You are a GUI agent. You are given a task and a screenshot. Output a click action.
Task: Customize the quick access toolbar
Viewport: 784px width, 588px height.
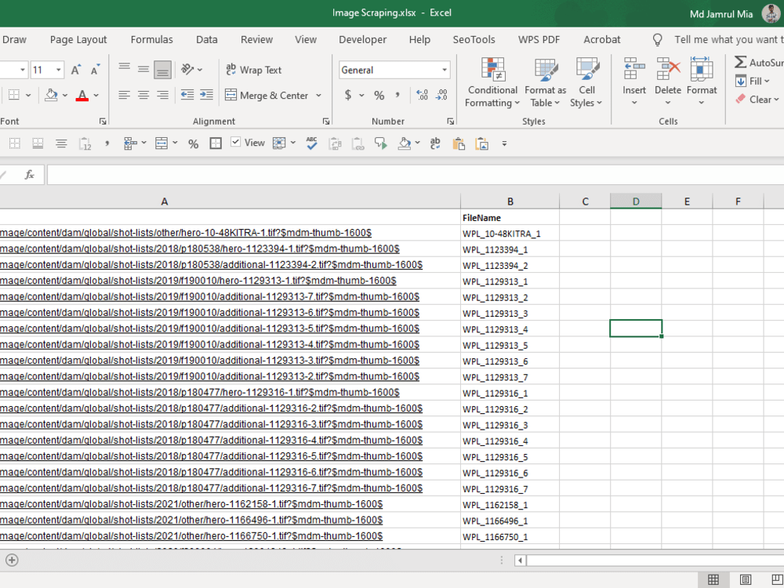click(x=504, y=144)
